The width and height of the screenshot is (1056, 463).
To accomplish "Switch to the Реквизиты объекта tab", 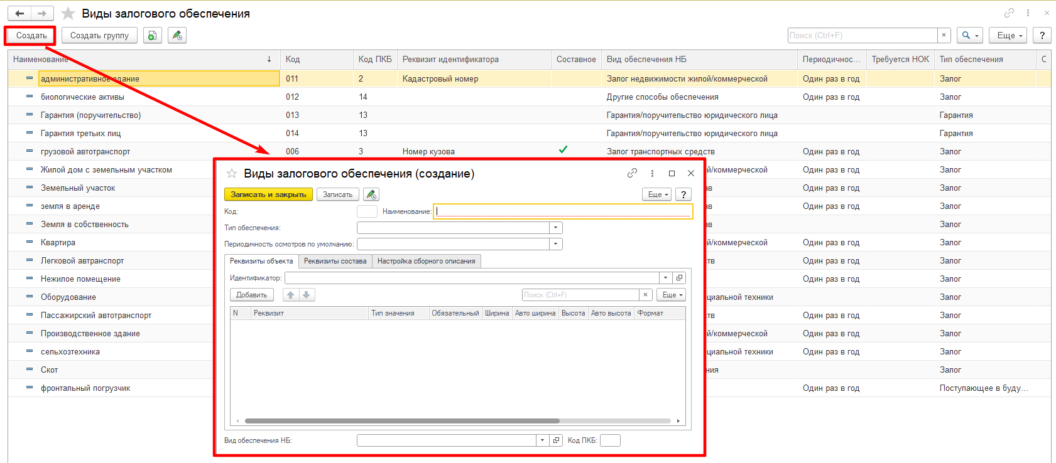I will pos(261,261).
